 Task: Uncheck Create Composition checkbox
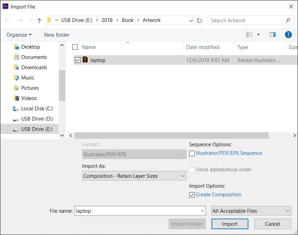(192, 195)
